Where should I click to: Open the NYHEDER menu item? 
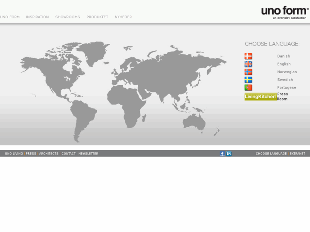[x=123, y=17]
